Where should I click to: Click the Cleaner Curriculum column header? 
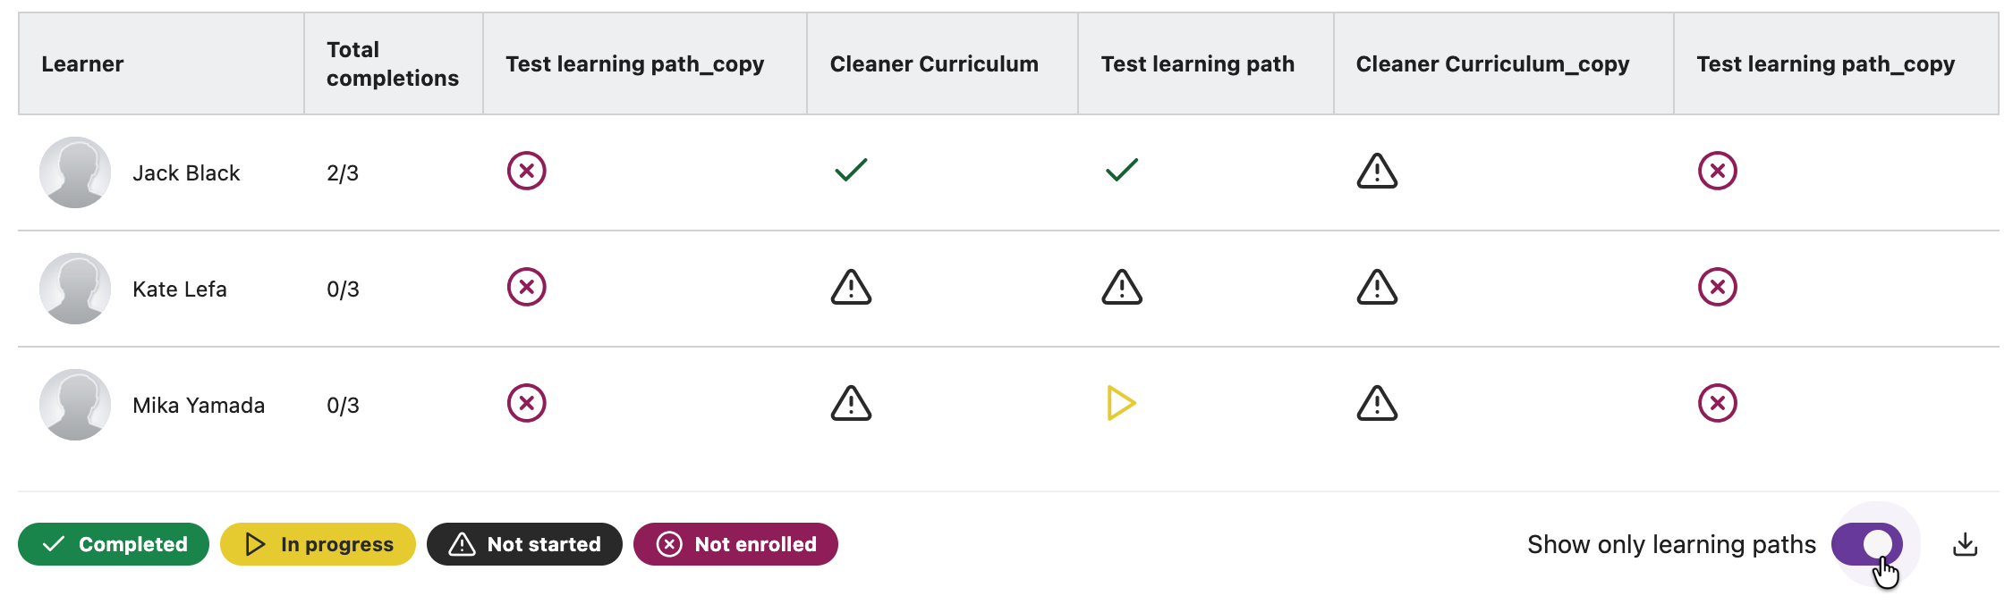[x=934, y=64]
